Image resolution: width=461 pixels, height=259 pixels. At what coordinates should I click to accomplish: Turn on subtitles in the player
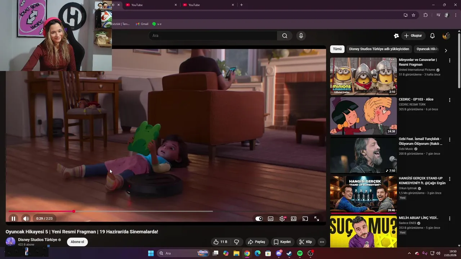coord(270,219)
